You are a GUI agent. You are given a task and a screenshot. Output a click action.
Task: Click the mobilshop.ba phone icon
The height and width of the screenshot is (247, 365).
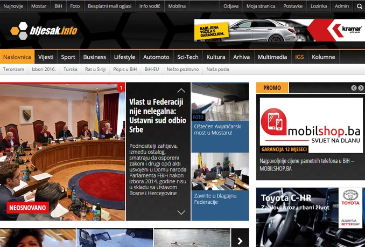coord(273,122)
